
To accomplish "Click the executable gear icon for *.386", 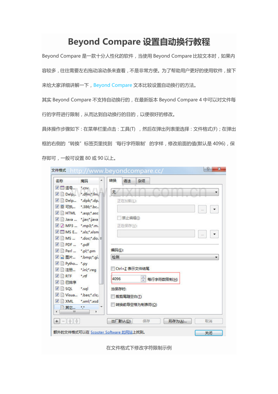I will [62, 207].
